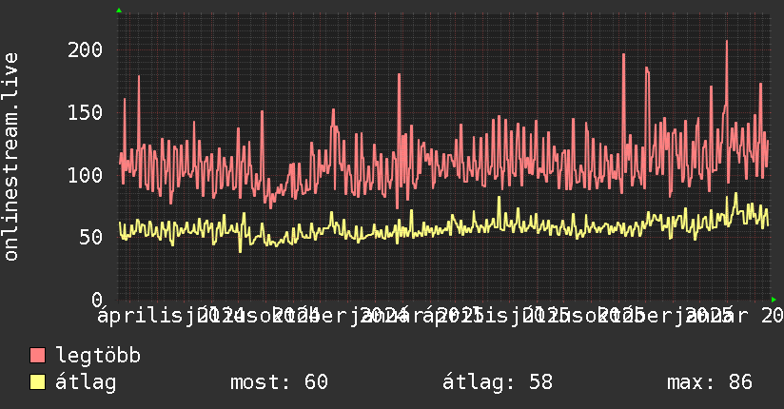Viewport: 784px width, 409px height.
Task: Select the átlag legend label beside the yellow swatch
Action: tap(86, 382)
